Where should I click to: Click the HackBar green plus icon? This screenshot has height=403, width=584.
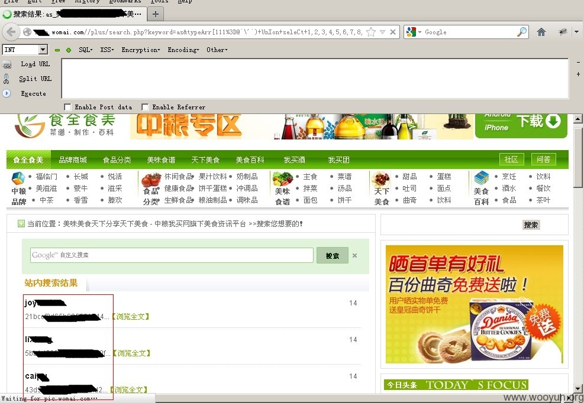point(69,50)
